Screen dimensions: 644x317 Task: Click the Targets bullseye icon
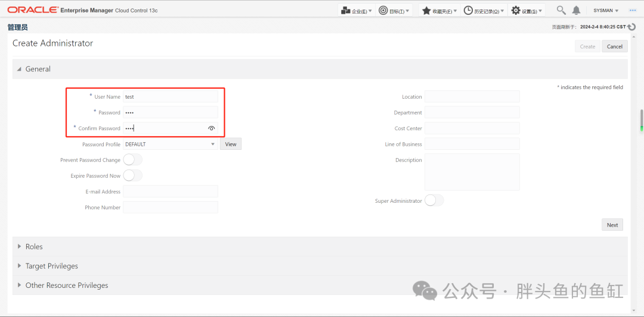click(x=383, y=10)
